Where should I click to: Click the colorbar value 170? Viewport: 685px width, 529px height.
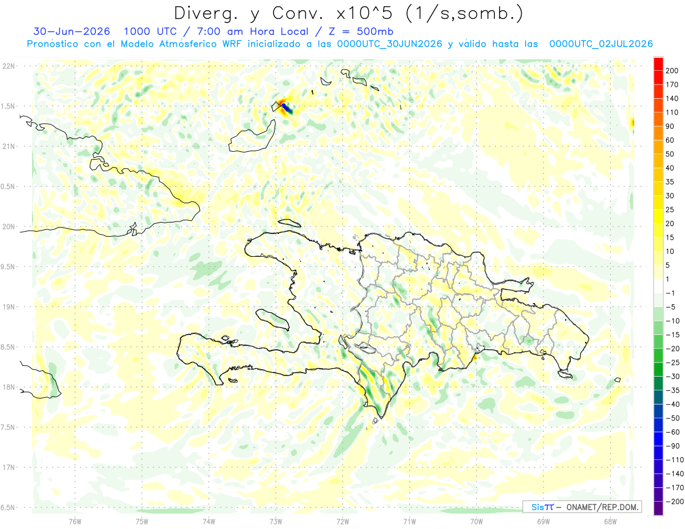click(672, 84)
